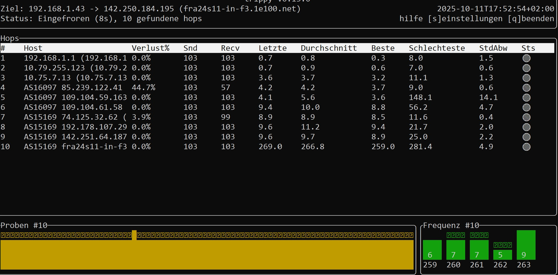Open [s]einstellungen settings shortcut
The width and height of the screenshot is (558, 275).
click(465, 19)
